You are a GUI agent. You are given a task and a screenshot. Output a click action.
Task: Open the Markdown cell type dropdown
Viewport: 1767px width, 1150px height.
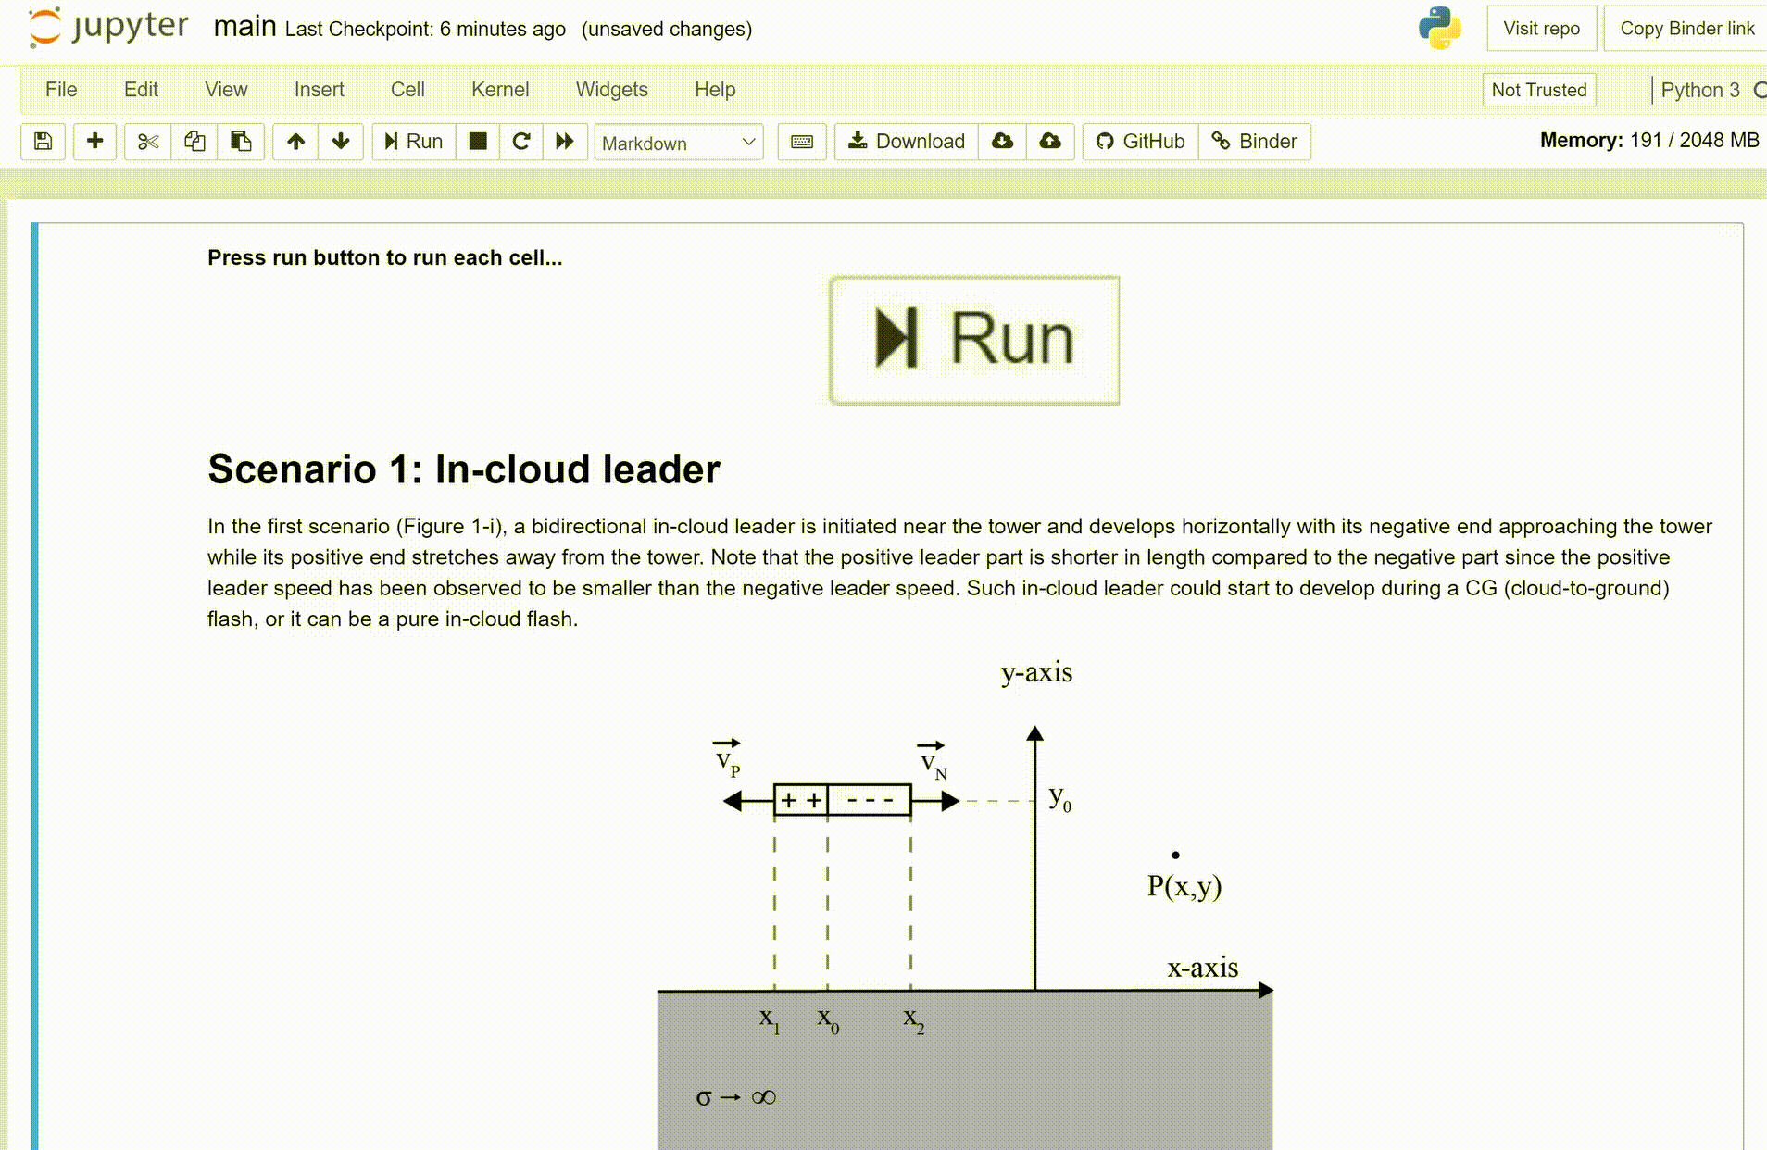tap(678, 143)
